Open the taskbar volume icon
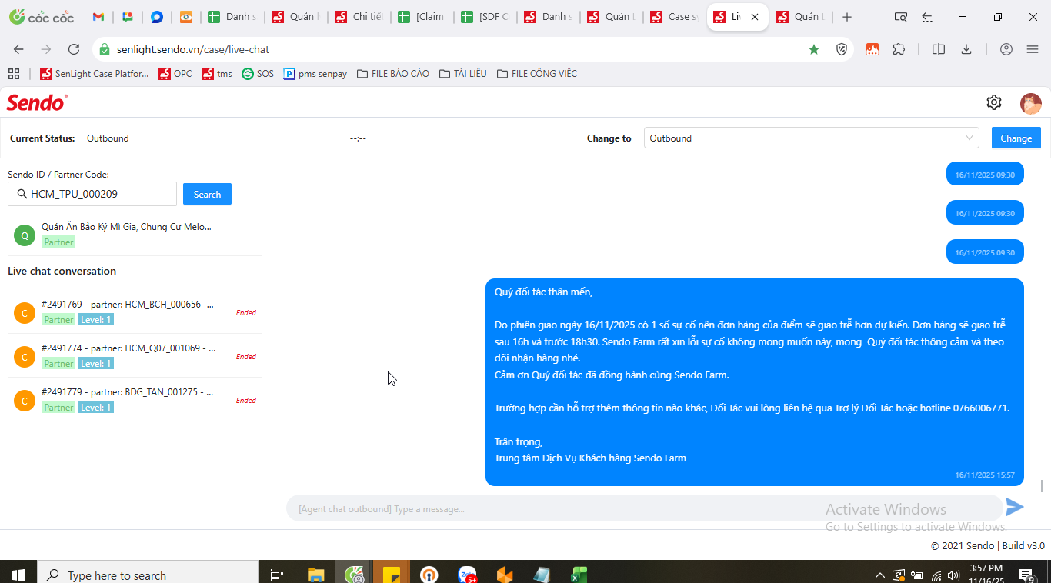Screen dimensions: 1051x583 click(954, 575)
